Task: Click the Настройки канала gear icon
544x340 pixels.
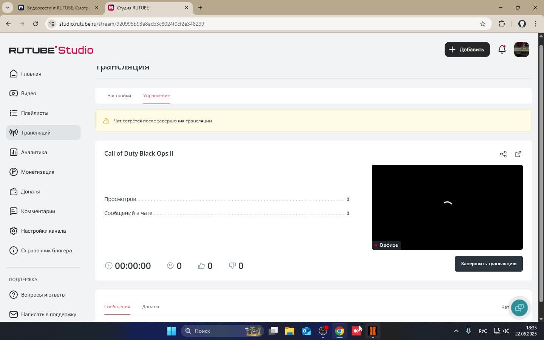Action: click(x=14, y=231)
